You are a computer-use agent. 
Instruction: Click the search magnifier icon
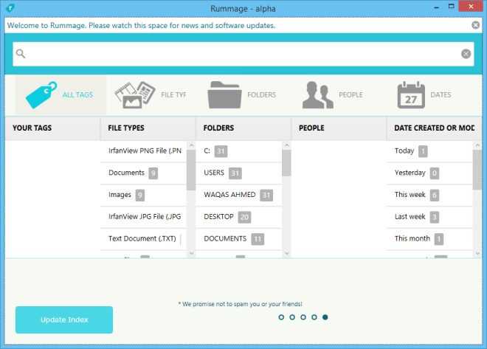21,54
